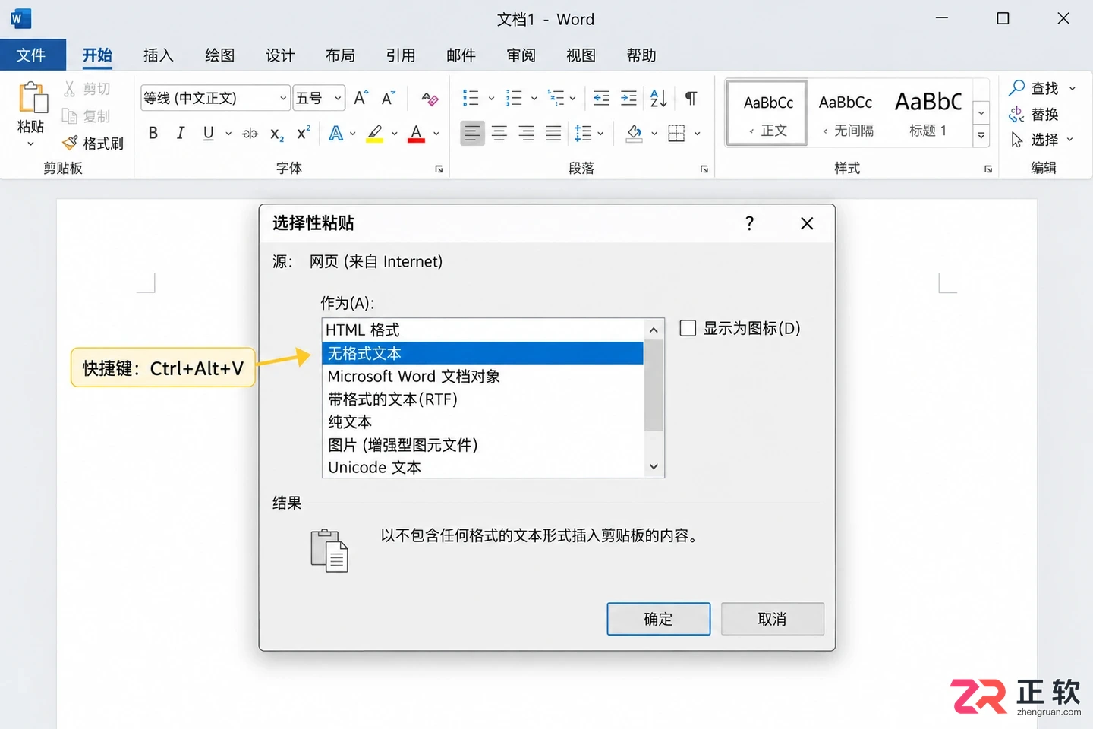Open the paragraph settings dialog launcher
This screenshot has width=1093, height=729.
click(x=704, y=169)
